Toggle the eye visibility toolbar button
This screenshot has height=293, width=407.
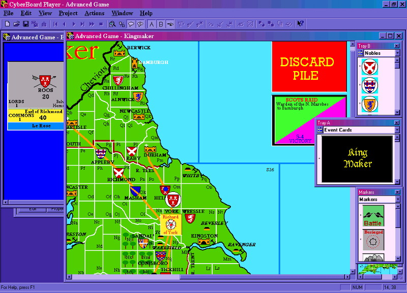point(170,24)
